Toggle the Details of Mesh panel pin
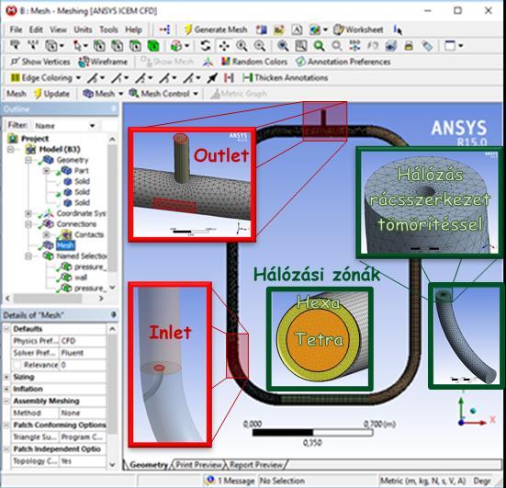The image size is (506, 488). (114, 314)
